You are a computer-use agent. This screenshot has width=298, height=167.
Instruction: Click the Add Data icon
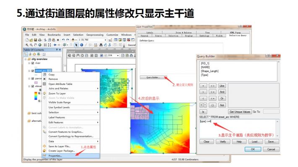point(73,40)
